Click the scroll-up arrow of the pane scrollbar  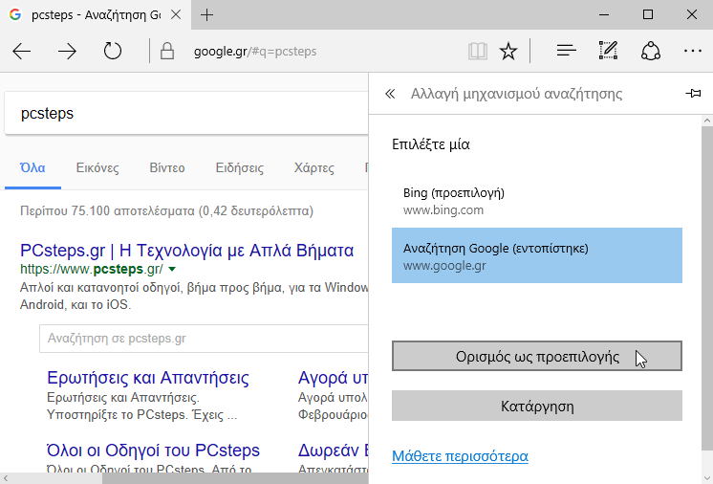(x=707, y=121)
